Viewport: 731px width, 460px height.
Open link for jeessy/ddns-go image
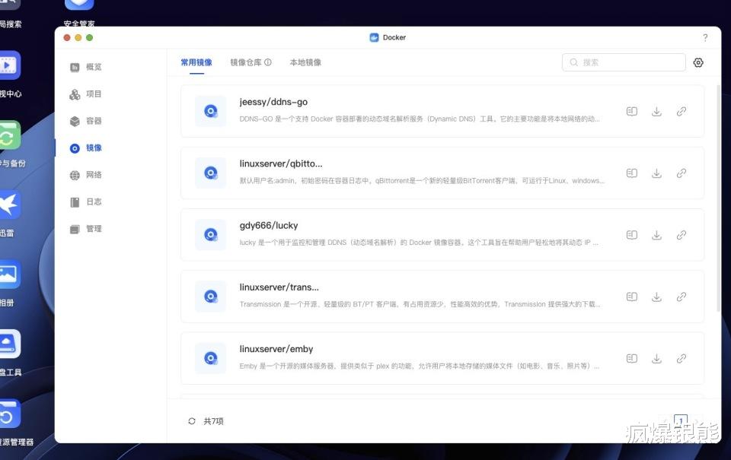click(681, 111)
